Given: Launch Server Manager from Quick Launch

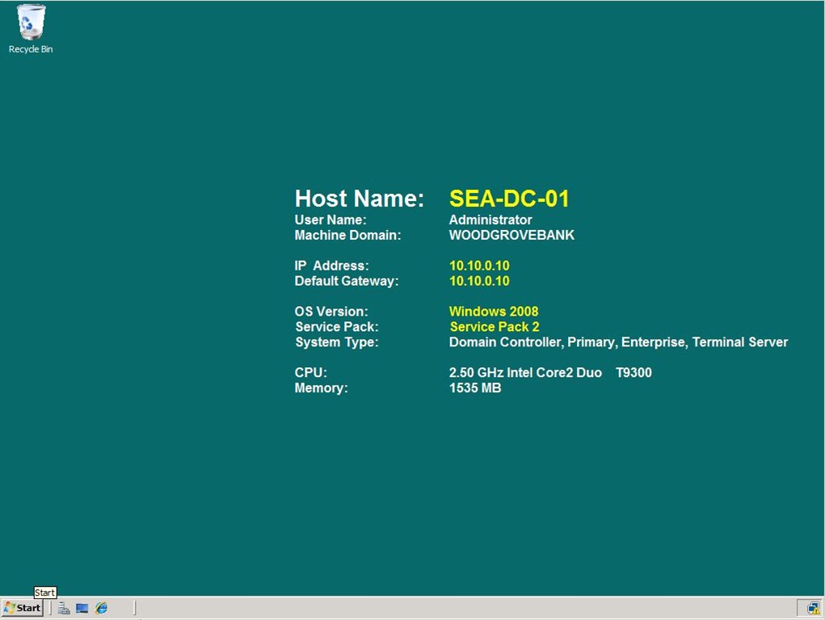Looking at the screenshot, I should (x=64, y=609).
